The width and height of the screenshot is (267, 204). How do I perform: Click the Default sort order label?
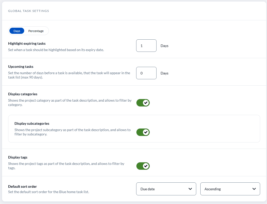(x=22, y=186)
